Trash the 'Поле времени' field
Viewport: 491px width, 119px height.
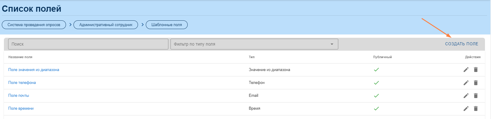[476, 109]
